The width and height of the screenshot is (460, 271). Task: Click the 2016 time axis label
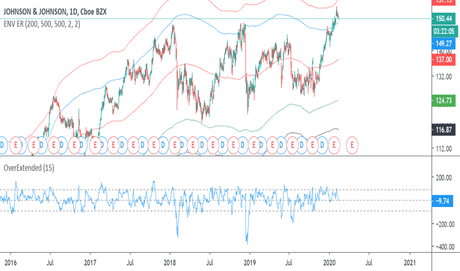tap(10, 262)
